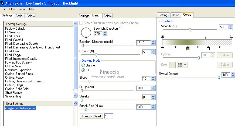This screenshot has width=235, height=126.
Task: Increase Expand percentage with up arrow
Action: tap(153, 51)
